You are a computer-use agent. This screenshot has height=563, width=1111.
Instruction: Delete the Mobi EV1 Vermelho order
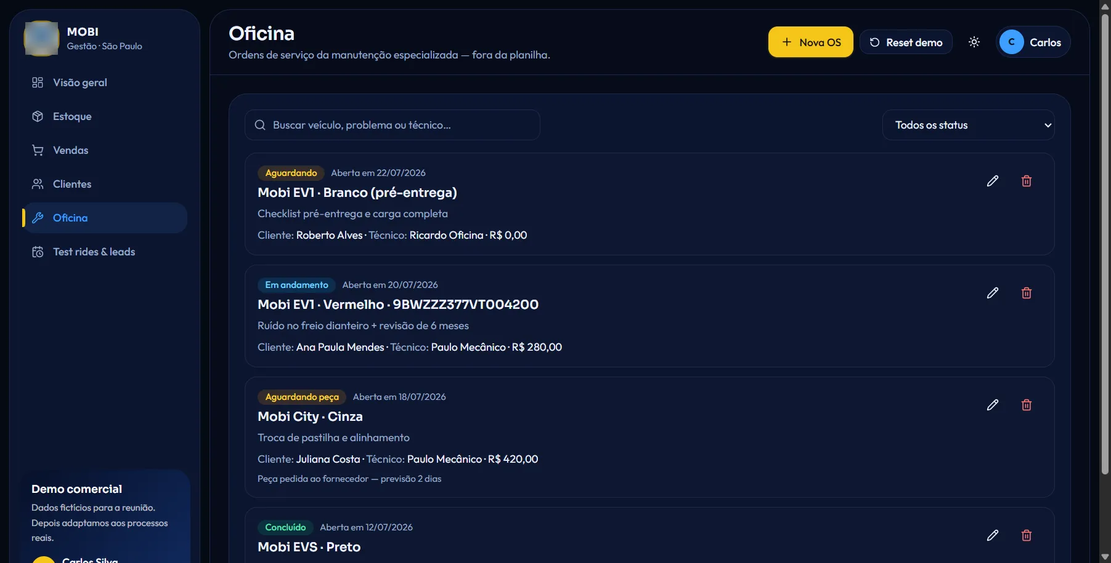point(1027,293)
